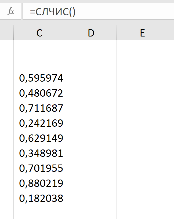Select the cell containing 0,480672
This screenshot has height=219, width=174.
39,93
